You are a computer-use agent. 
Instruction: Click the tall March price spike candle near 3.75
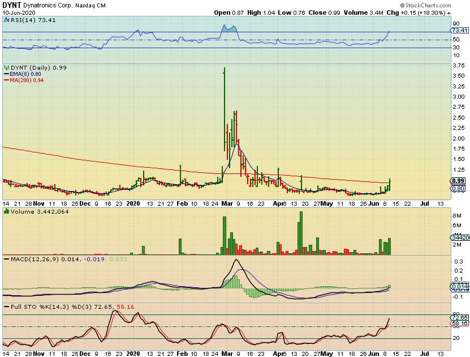tap(225, 109)
